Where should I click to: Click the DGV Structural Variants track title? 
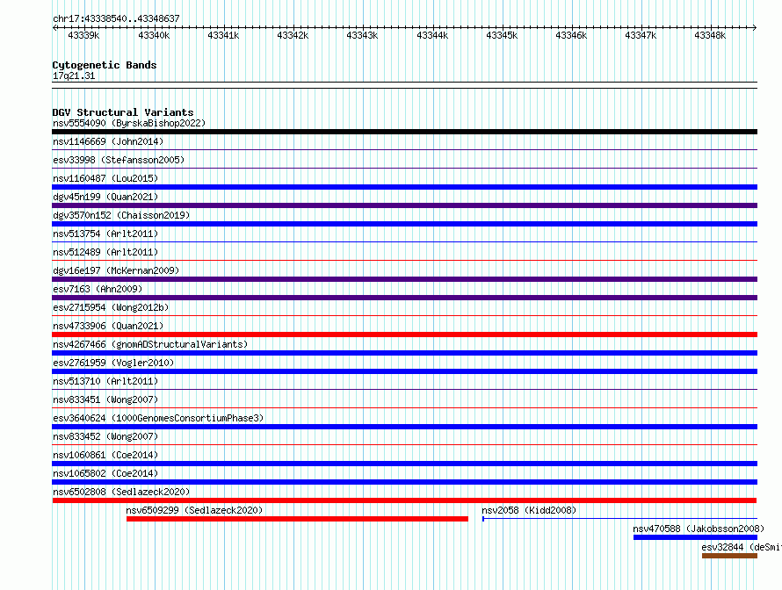tap(123, 112)
